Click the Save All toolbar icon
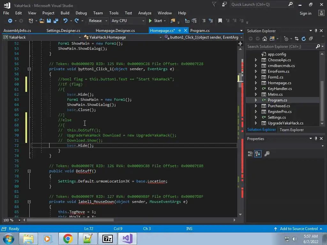The height and width of the screenshot is (245, 327). pyautogui.click(x=56, y=21)
